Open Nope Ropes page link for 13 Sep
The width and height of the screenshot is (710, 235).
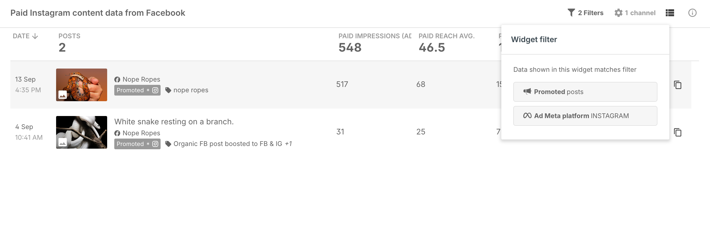click(141, 80)
